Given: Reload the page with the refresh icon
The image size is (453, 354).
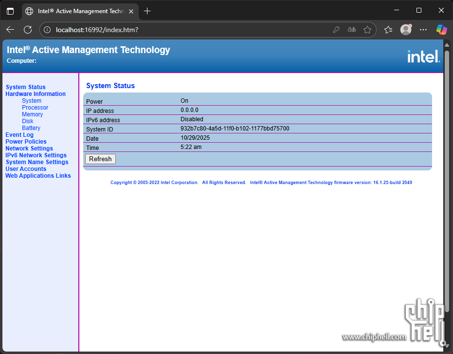Looking at the screenshot, I should click(x=28, y=30).
